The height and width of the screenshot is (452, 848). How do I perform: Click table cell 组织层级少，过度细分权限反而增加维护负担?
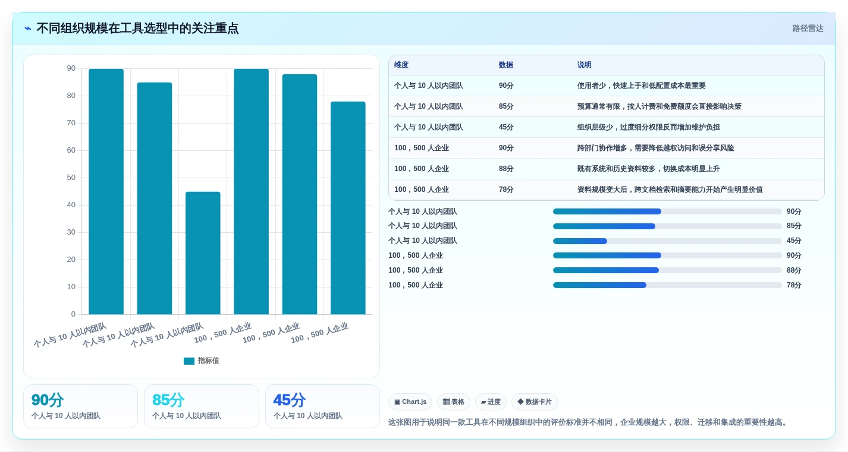[649, 127]
